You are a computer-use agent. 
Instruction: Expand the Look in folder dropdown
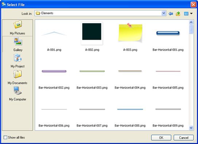[x=164, y=13]
